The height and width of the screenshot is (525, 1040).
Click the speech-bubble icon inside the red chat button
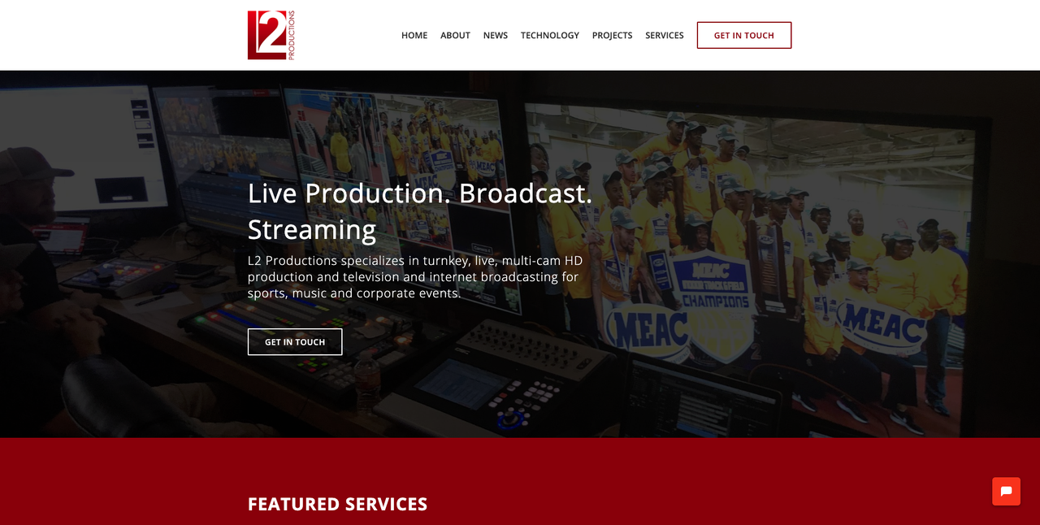(1006, 491)
